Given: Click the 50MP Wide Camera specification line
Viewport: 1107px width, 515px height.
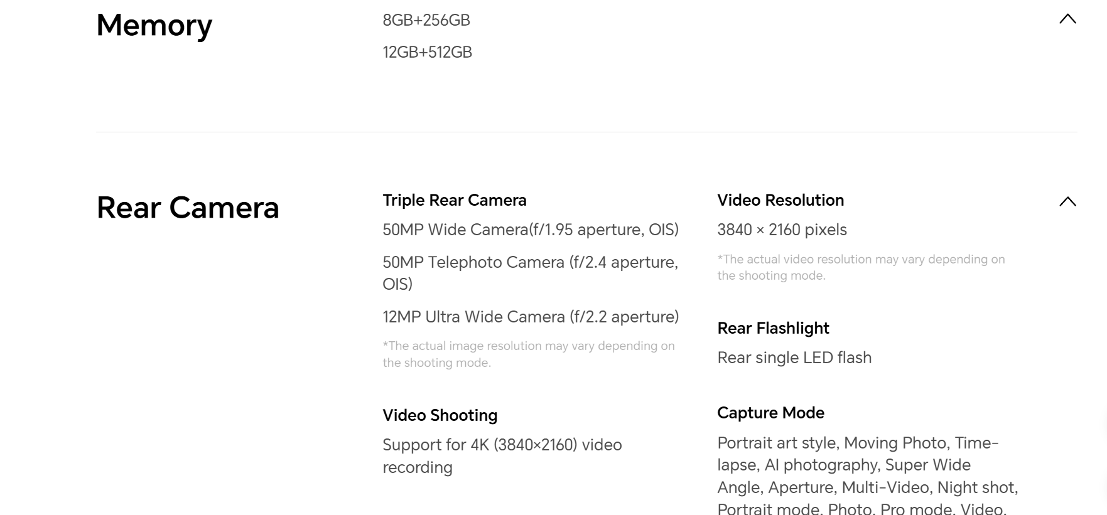Looking at the screenshot, I should point(531,230).
